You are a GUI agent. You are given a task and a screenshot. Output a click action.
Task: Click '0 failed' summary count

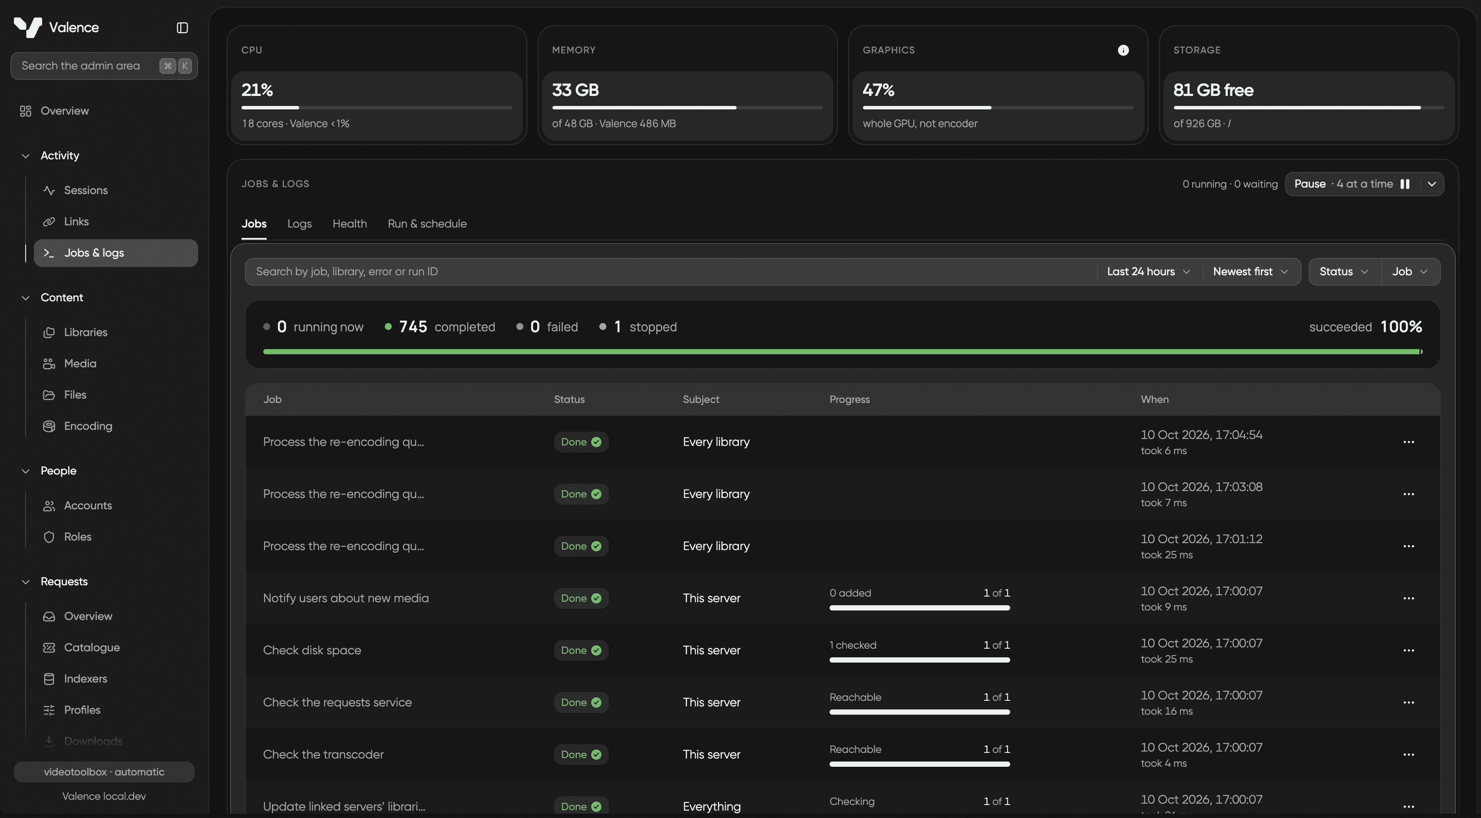click(547, 327)
